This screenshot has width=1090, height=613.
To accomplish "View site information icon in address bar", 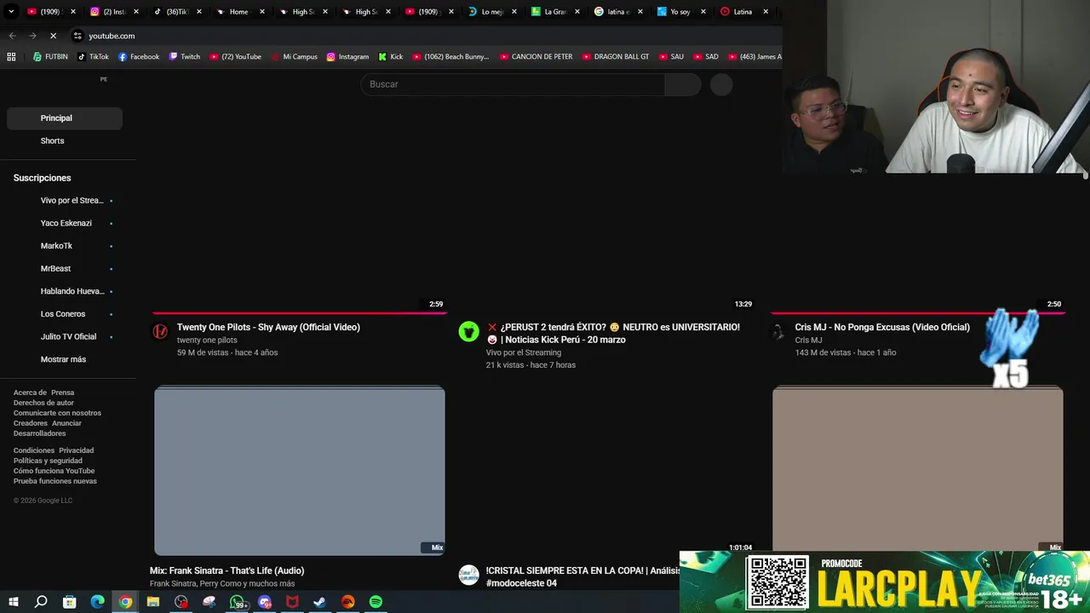I will (x=77, y=36).
